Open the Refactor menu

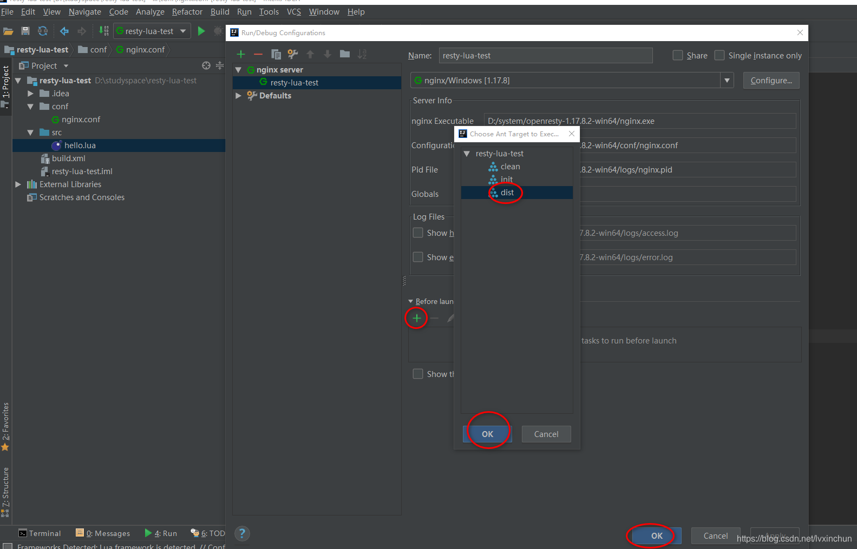[x=187, y=12]
